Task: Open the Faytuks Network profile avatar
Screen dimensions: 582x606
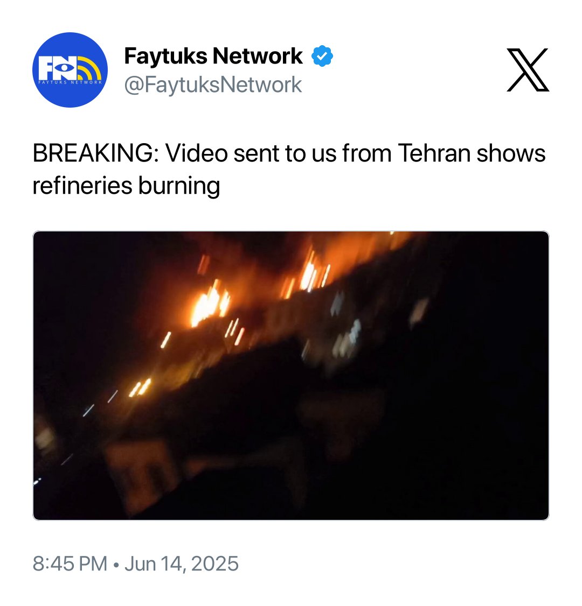Action: [x=70, y=70]
